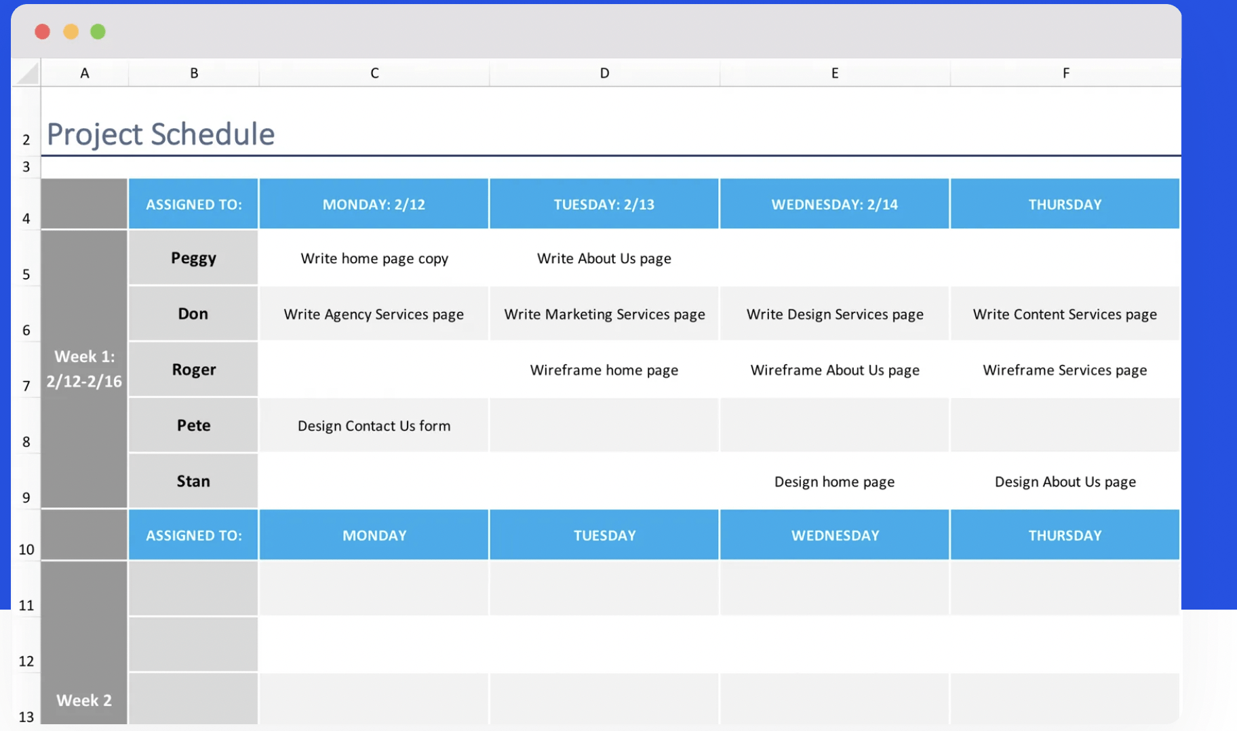1237x731 pixels.
Task: Select row number 5
Action: (26, 274)
